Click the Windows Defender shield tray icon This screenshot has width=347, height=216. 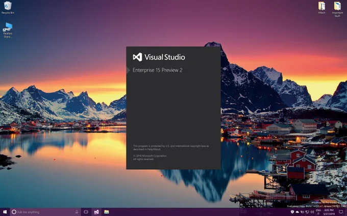pos(292,212)
